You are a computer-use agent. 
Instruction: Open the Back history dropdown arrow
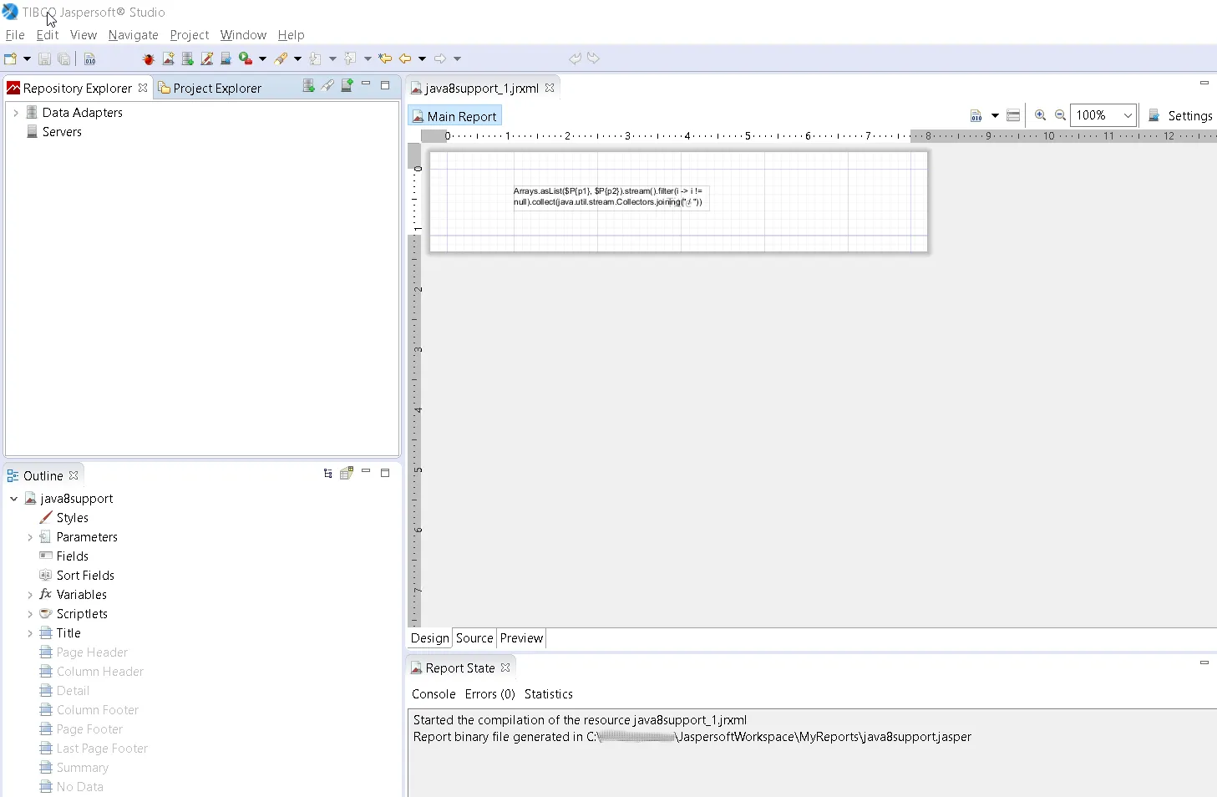(422, 58)
